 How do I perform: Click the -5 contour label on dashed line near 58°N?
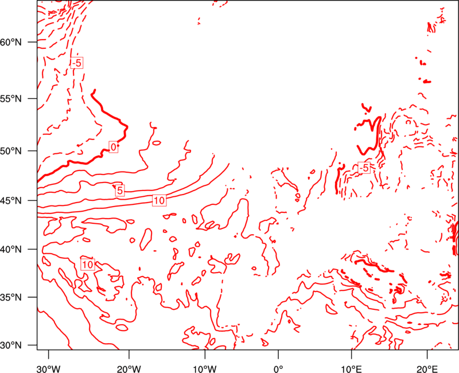pyautogui.click(x=77, y=63)
